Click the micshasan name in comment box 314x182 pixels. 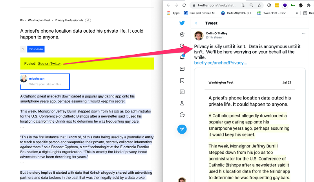(x=37, y=79)
